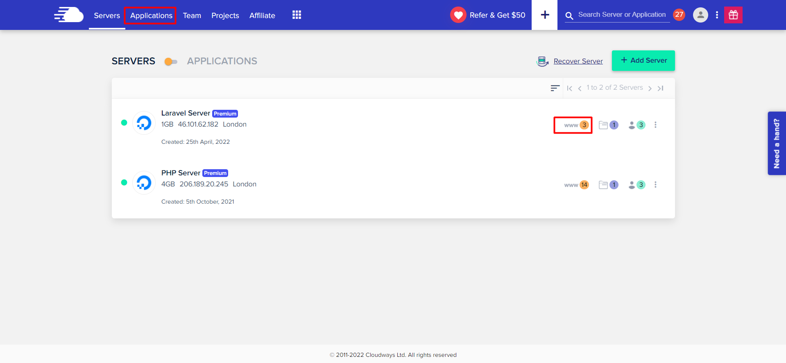The width and height of the screenshot is (786, 363).
Task: Click PHP Server green status dot
Action: click(x=124, y=182)
